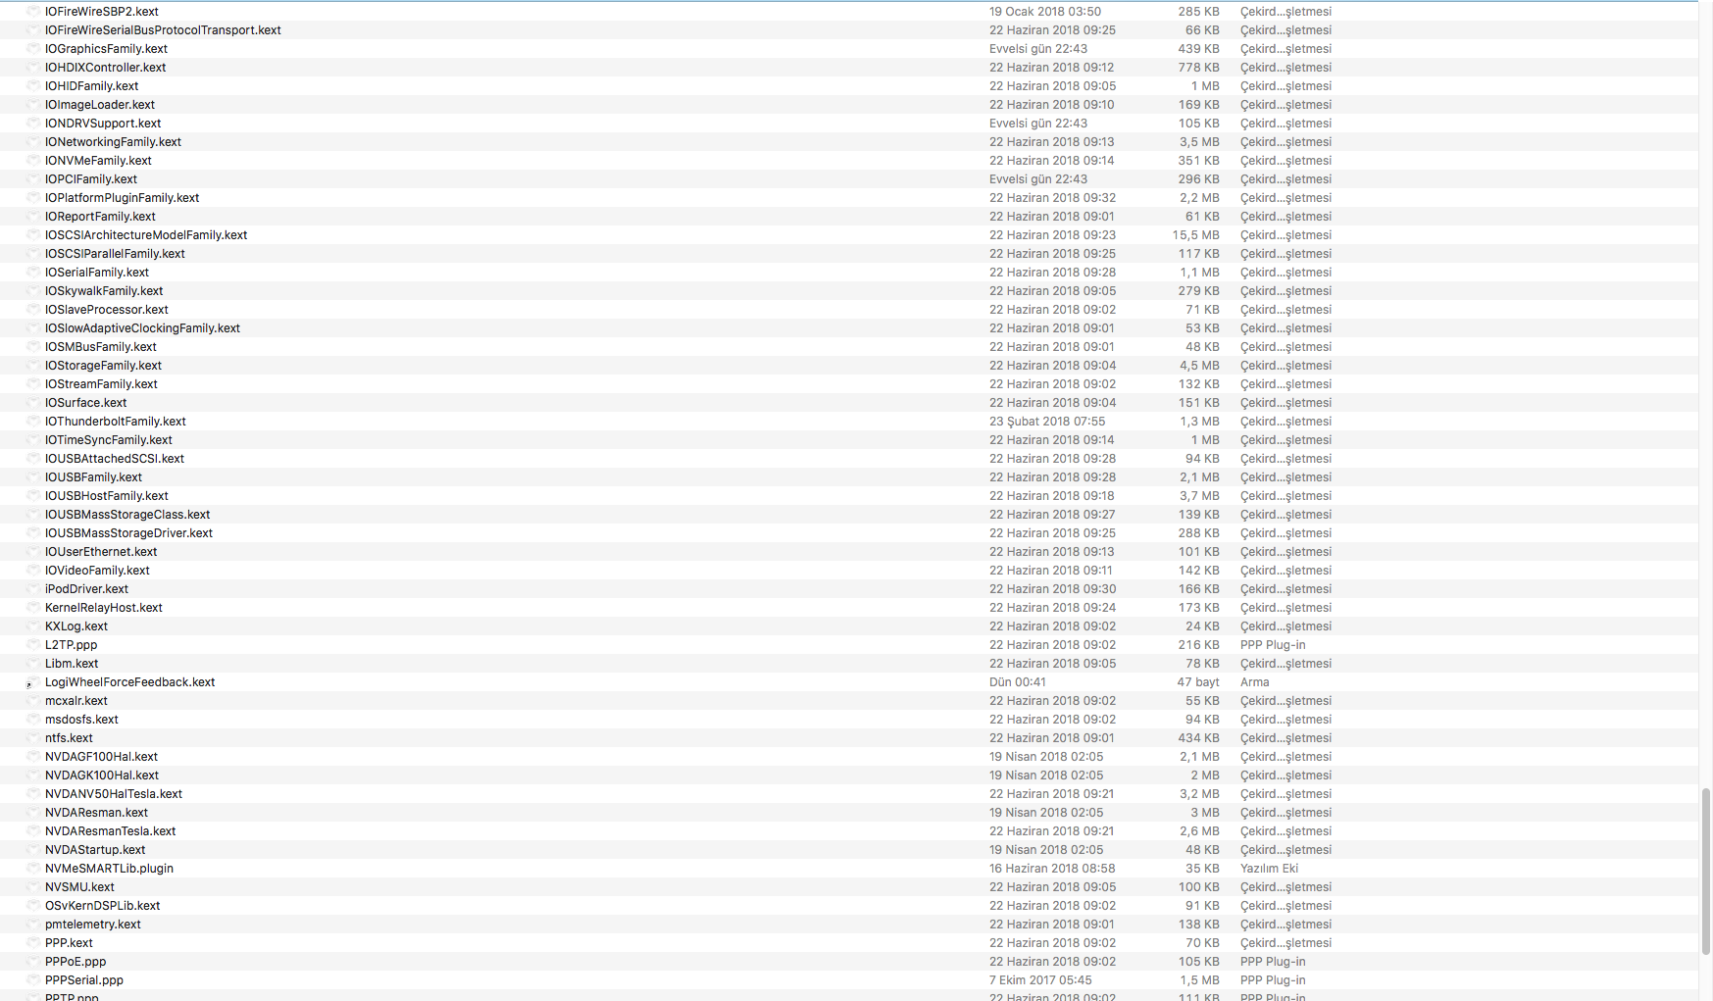The width and height of the screenshot is (1713, 1001).
Task: Select PPPSerial.ppp from the file list
Action: click(x=83, y=980)
